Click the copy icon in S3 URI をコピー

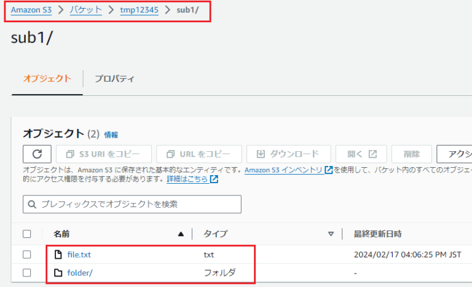70,154
